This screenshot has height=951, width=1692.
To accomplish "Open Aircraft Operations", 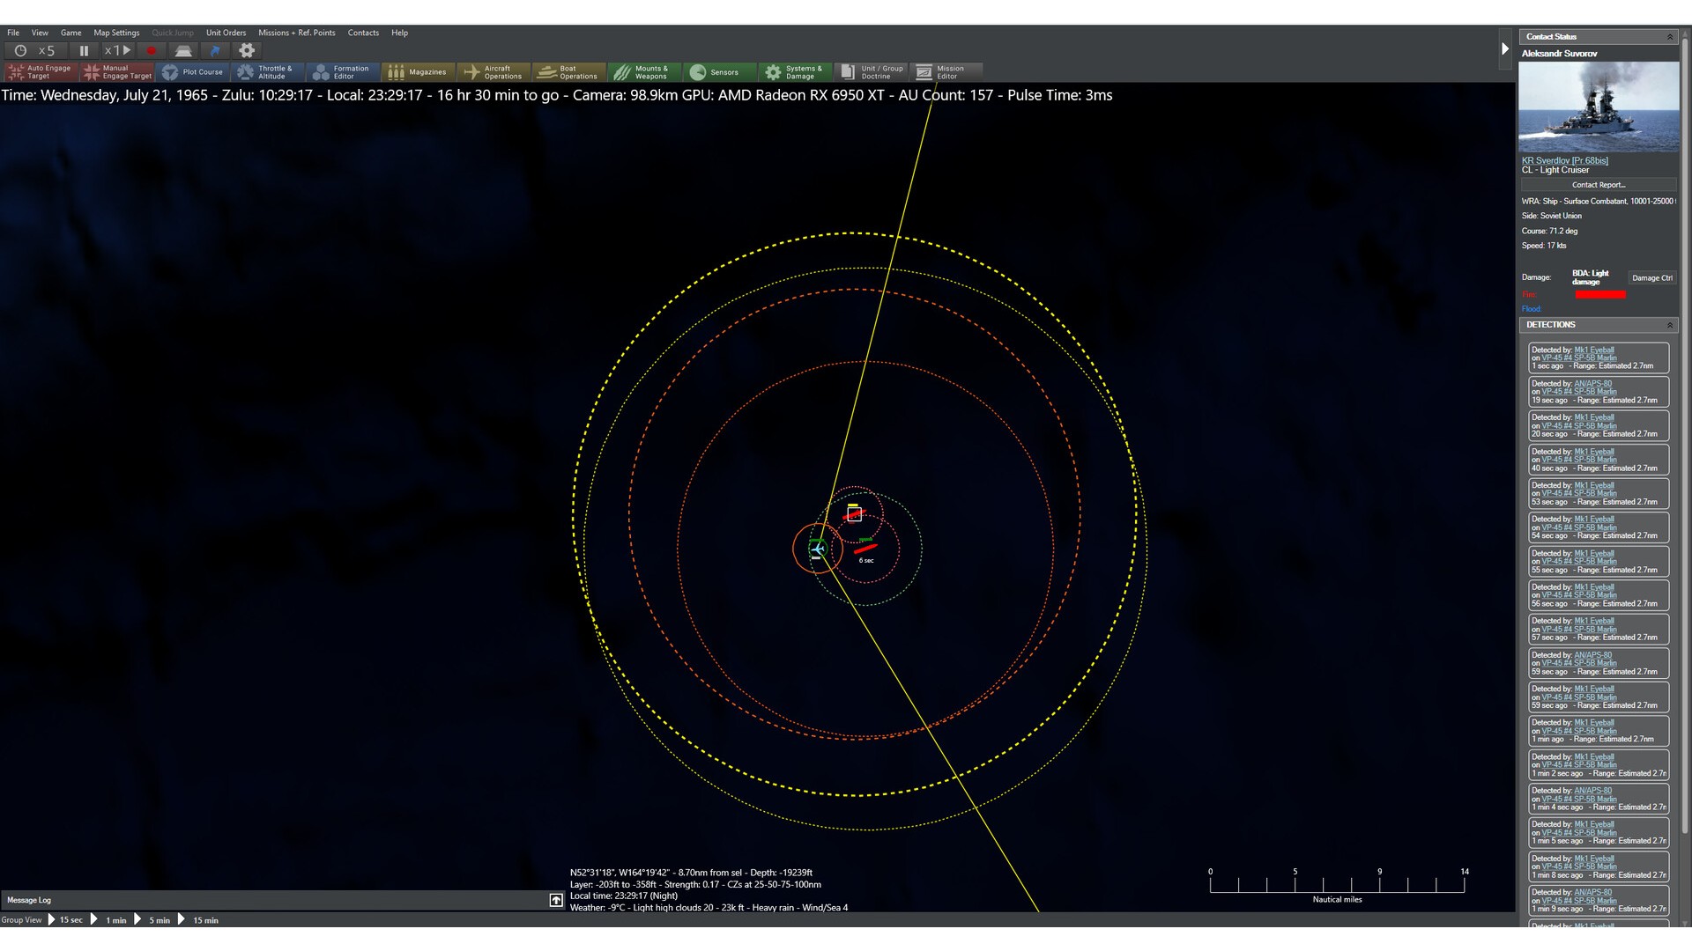I will pos(493,72).
